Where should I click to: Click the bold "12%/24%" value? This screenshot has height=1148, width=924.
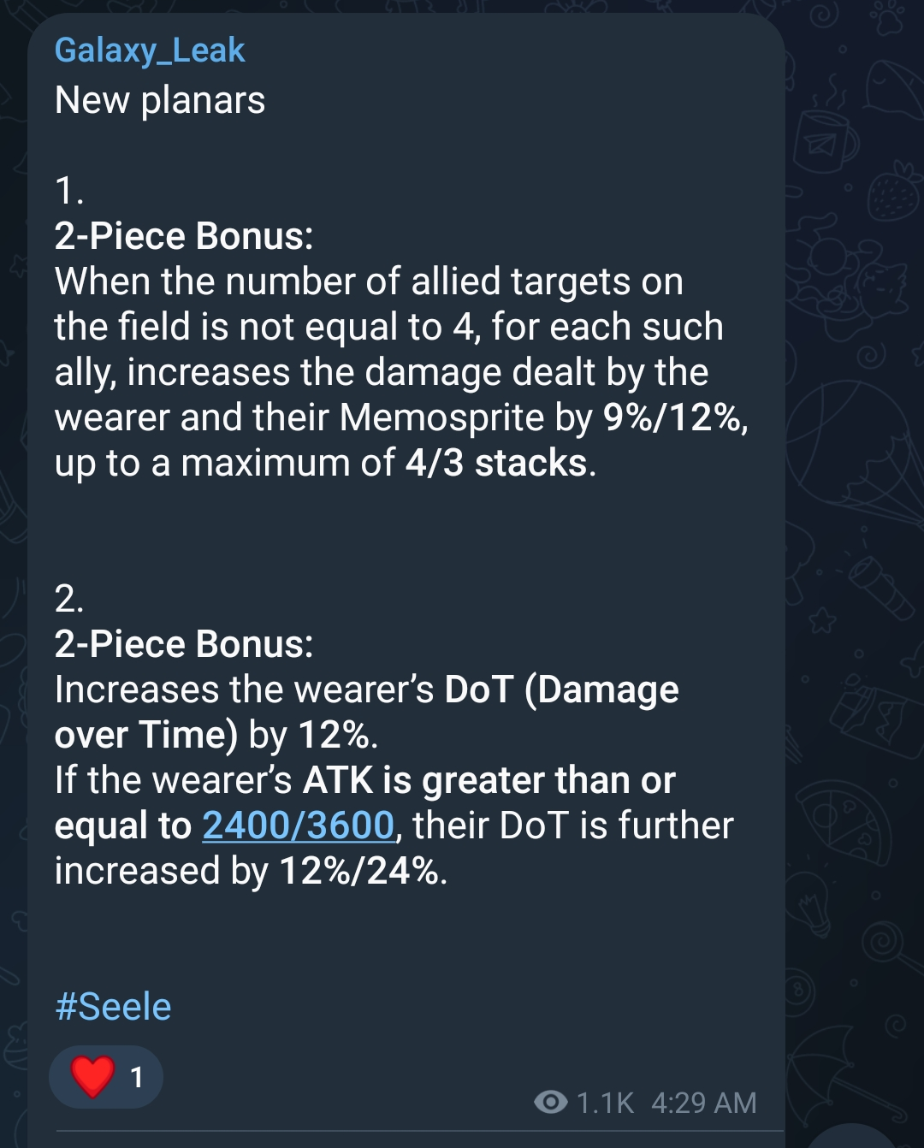359,871
